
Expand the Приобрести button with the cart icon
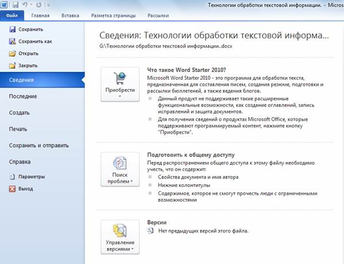[120, 84]
